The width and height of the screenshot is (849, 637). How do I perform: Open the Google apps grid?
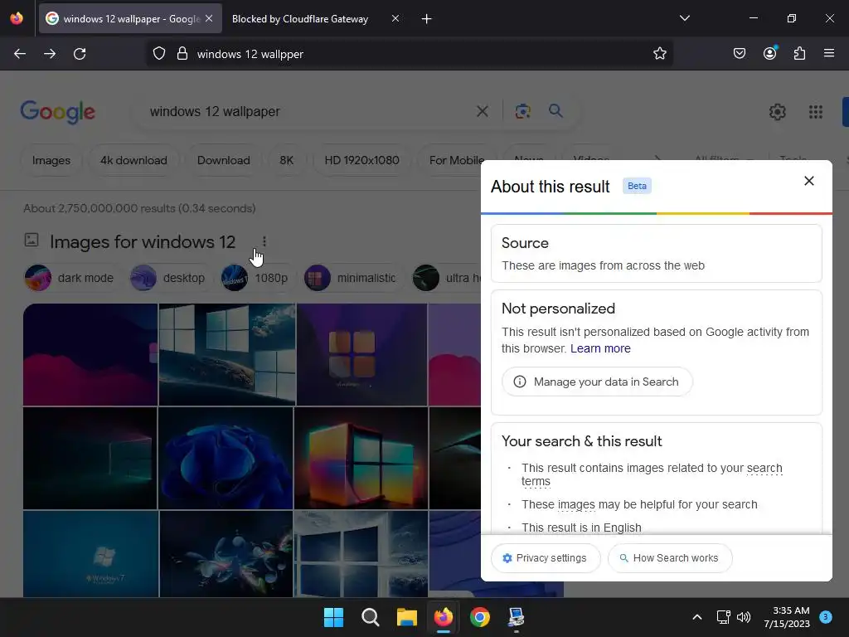[x=816, y=112]
